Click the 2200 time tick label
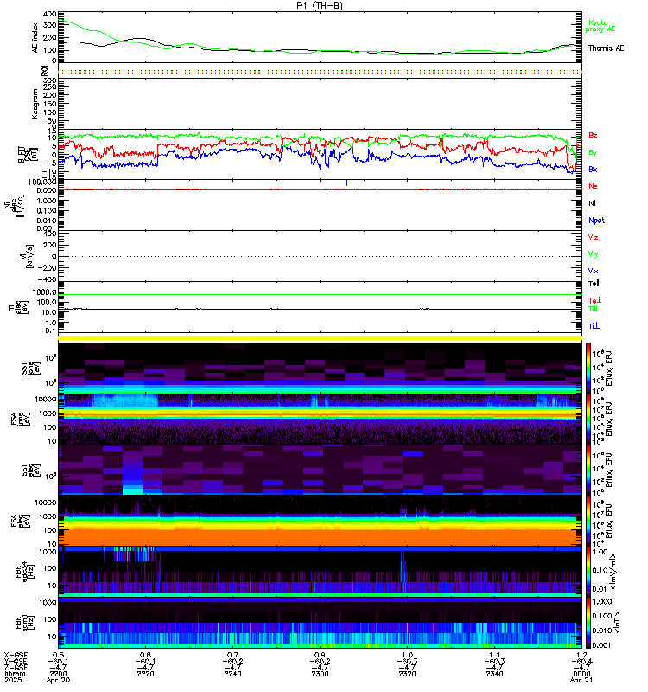648x692 pixels. click(58, 674)
